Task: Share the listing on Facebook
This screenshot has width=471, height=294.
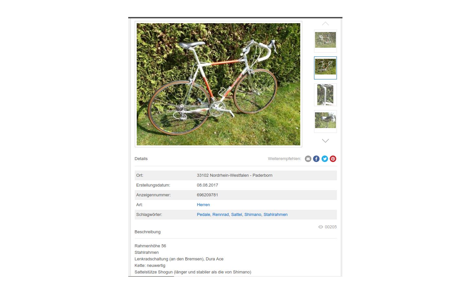Action: point(316,159)
